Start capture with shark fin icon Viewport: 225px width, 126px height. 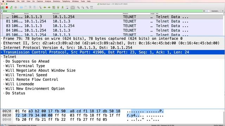pyautogui.click(x=2, y=7)
